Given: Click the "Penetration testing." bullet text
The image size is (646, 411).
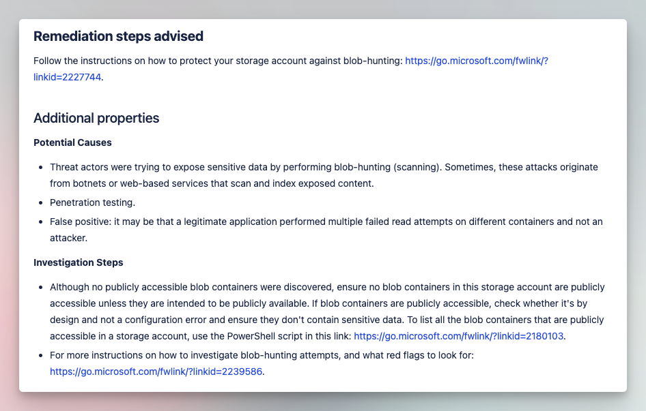Looking at the screenshot, I should pyautogui.click(x=92, y=202).
